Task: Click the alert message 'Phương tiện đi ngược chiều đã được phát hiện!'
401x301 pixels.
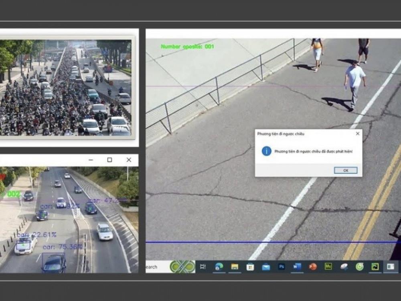Action: pyautogui.click(x=313, y=152)
